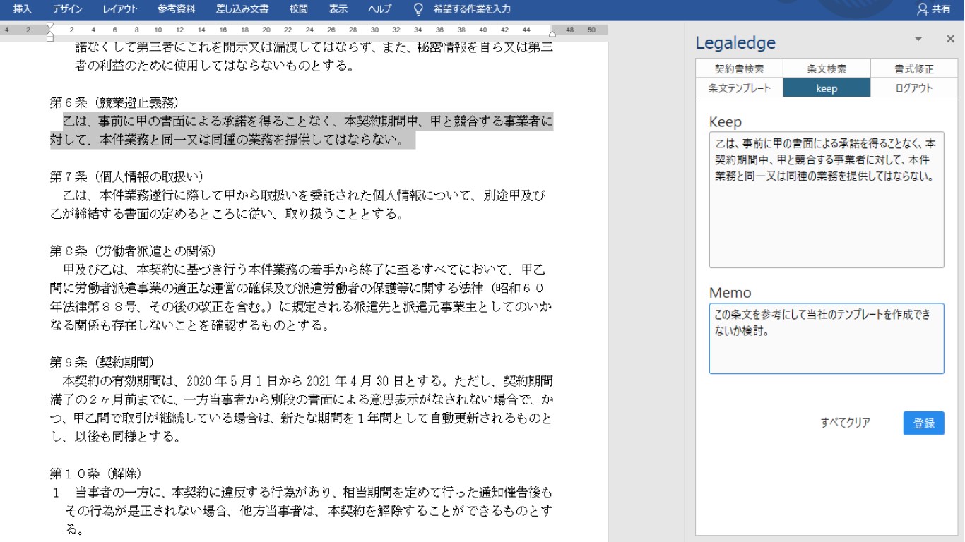Click the lightbulb tell-me icon

(418, 9)
